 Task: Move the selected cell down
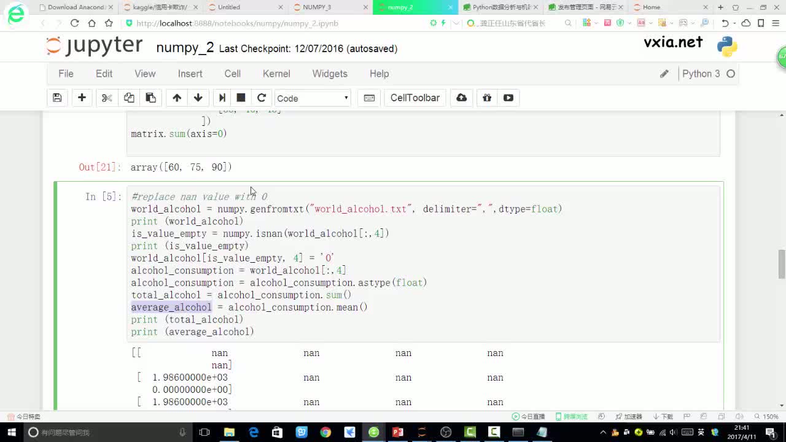point(198,98)
